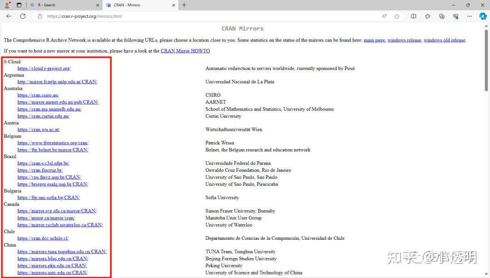490x278 pixels.
Task: Open a new tab with plus button
Action: click(x=184, y=5)
